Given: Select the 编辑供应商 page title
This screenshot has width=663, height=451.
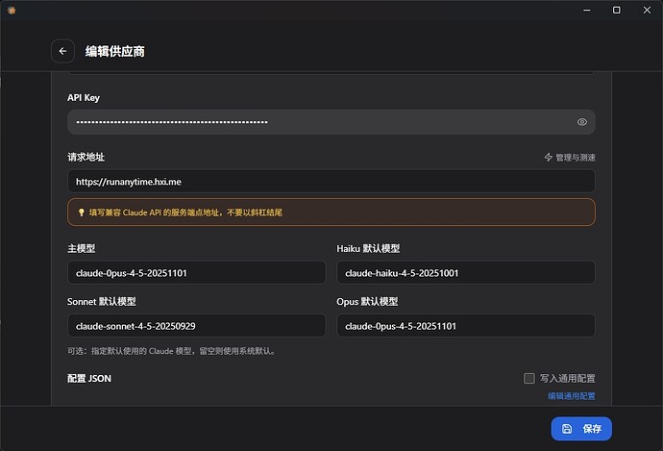Looking at the screenshot, I should point(115,51).
